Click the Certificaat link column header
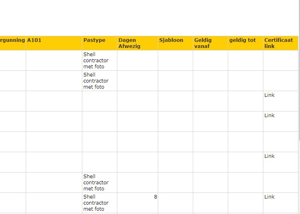300x214 pixels. pyautogui.click(x=278, y=43)
